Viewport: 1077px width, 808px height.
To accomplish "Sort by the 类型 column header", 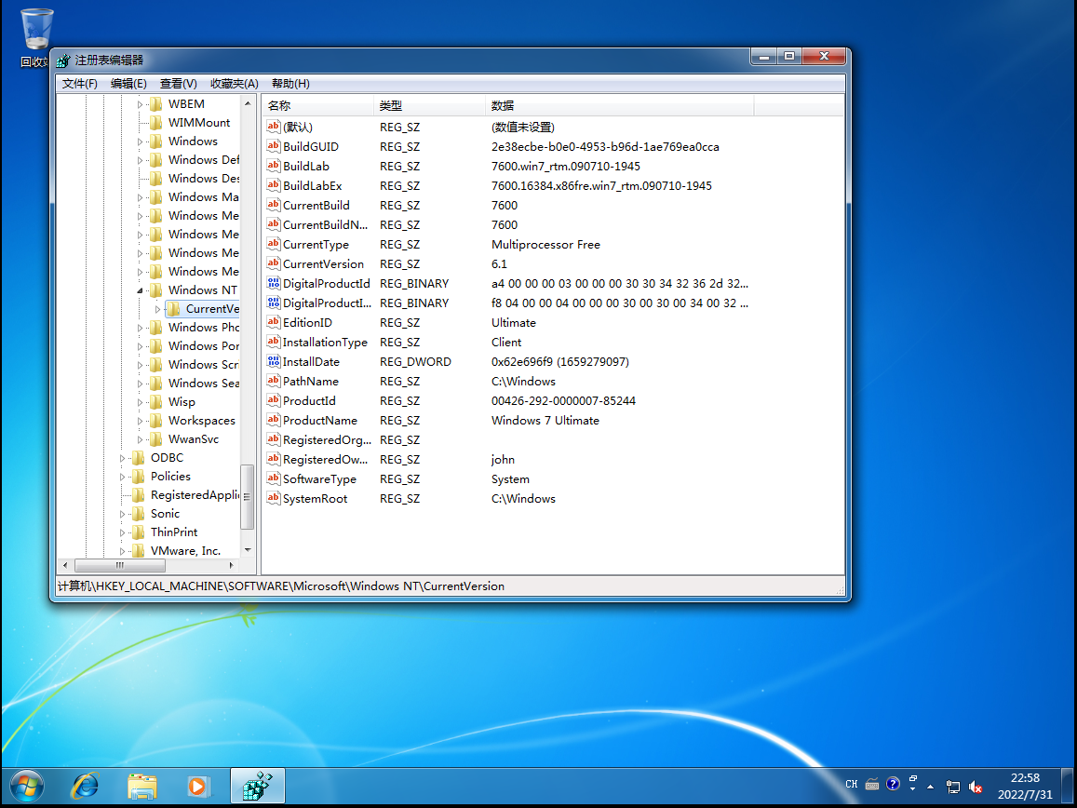I will [430, 106].
